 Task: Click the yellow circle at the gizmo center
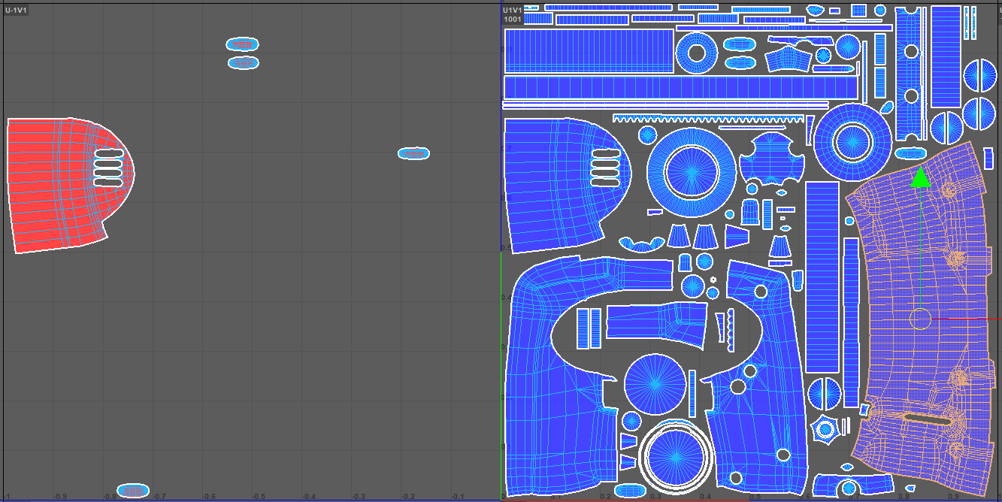920,319
